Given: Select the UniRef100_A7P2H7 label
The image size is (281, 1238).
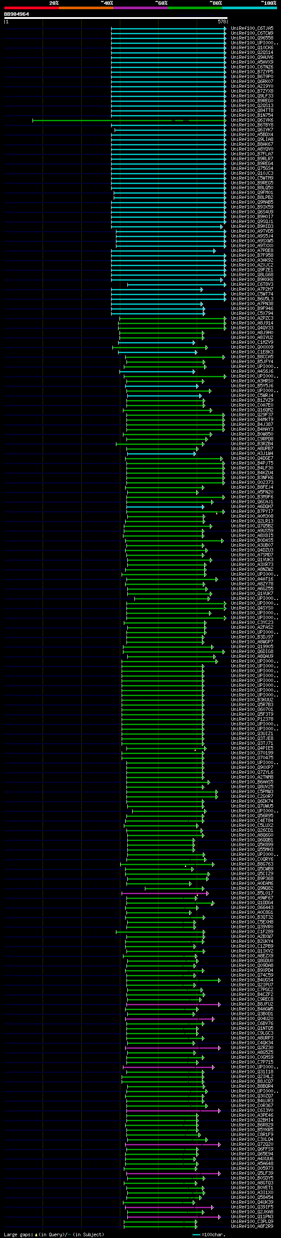Looking at the screenshot, I should (x=252, y=289).
